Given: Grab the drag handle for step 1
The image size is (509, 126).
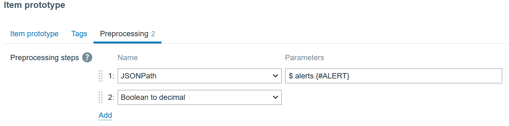Looking at the screenshot, I should 100,76.
